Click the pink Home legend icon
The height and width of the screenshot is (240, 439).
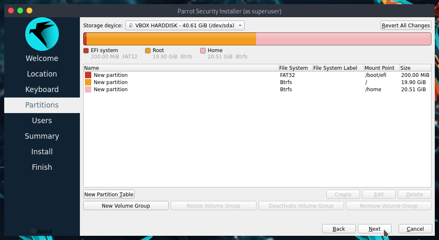tap(203, 50)
